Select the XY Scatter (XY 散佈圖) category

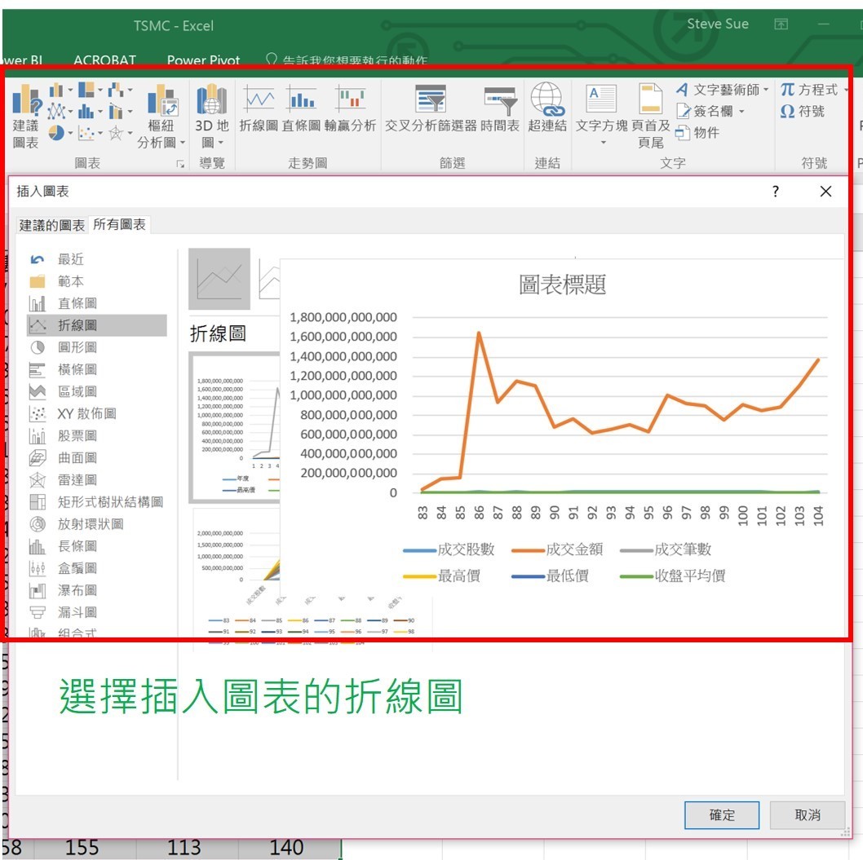[96, 413]
